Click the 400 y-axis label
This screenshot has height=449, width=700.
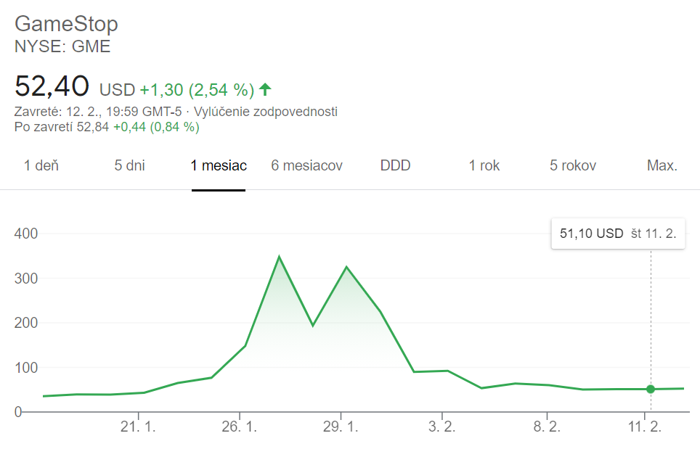[x=26, y=234]
